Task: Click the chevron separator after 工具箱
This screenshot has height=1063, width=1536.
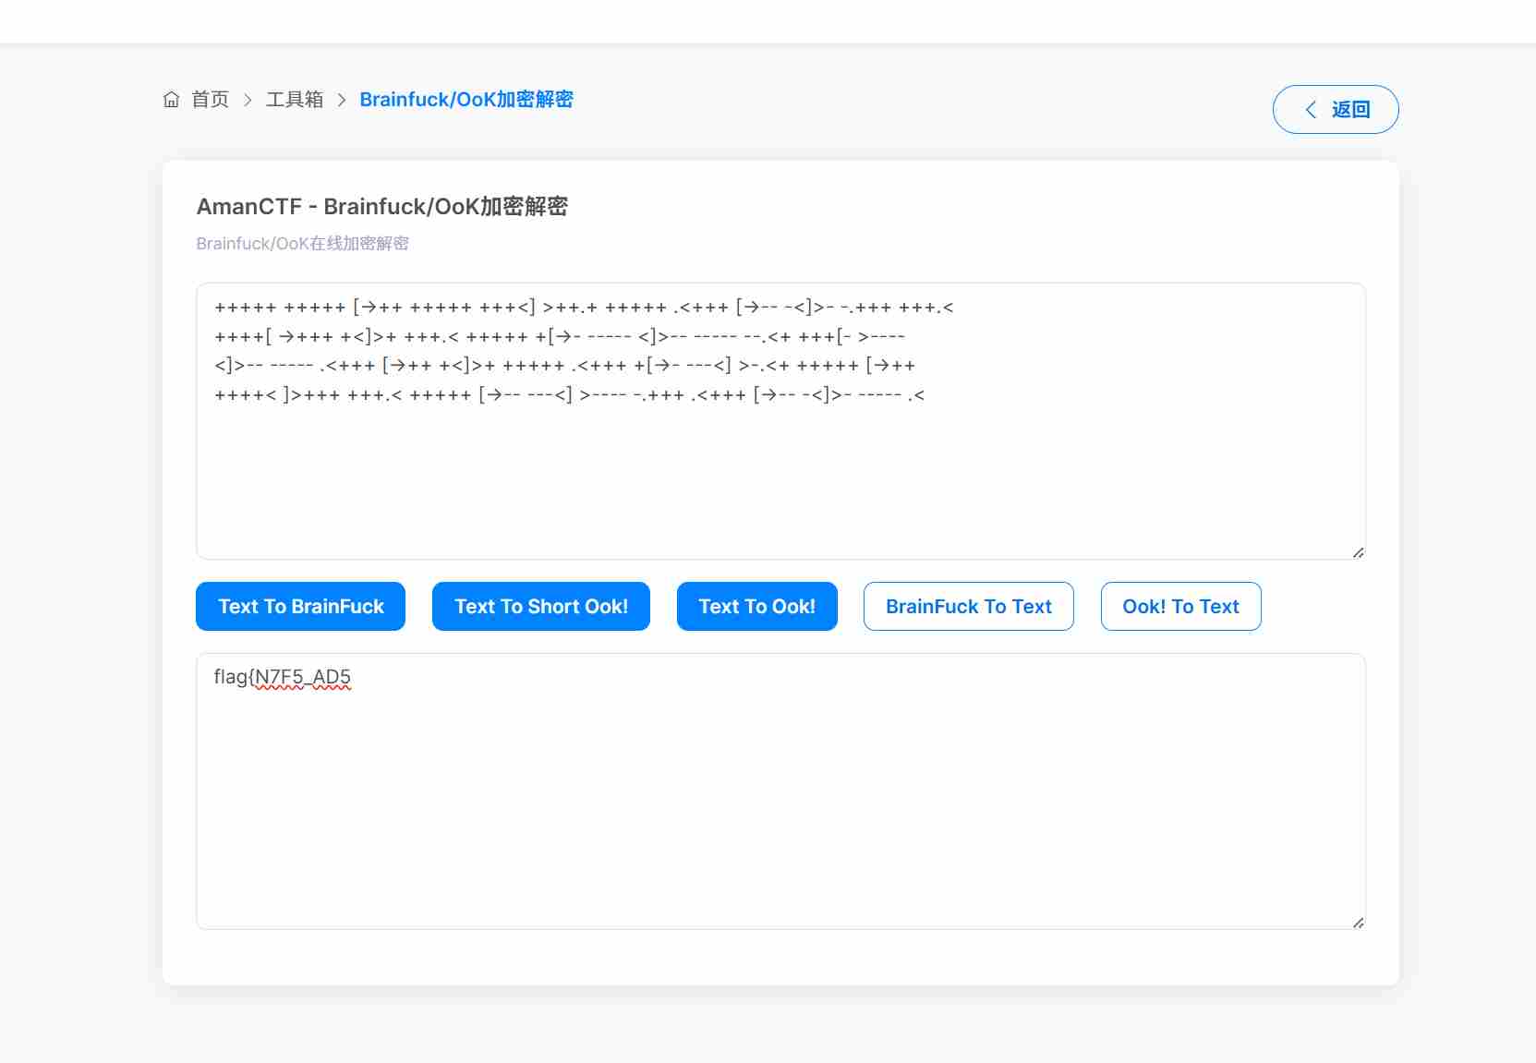Action: point(343,100)
